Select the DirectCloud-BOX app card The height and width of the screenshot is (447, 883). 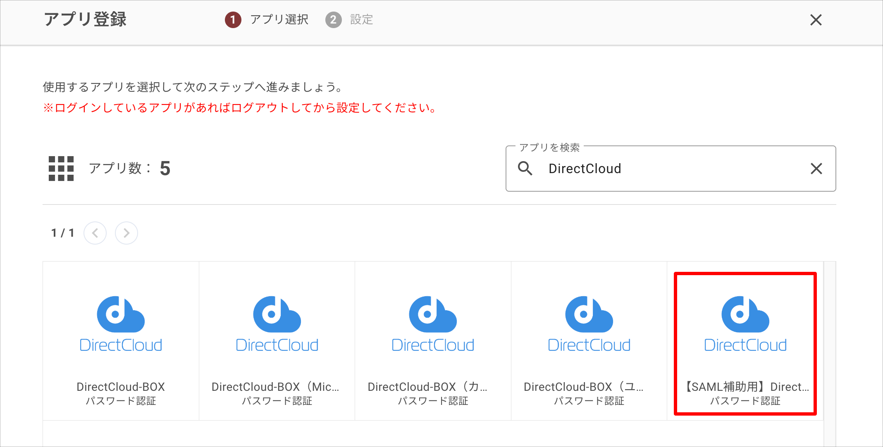[x=121, y=341]
